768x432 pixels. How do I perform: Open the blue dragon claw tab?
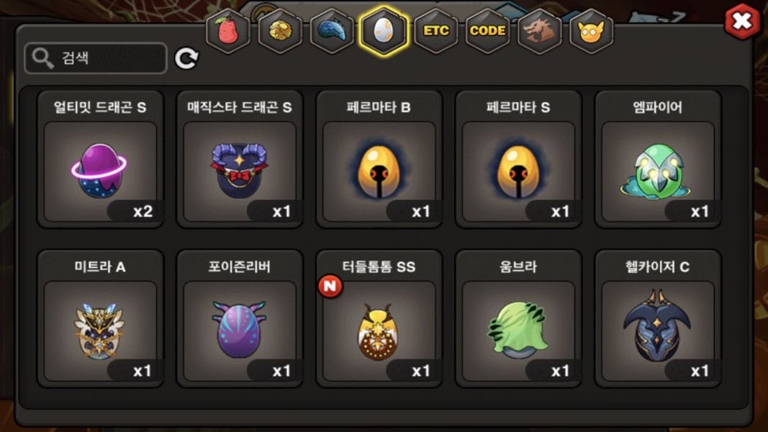pos(332,31)
